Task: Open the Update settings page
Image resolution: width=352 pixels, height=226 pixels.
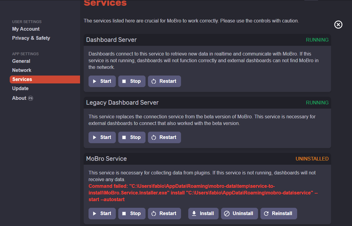Action: pos(20,88)
